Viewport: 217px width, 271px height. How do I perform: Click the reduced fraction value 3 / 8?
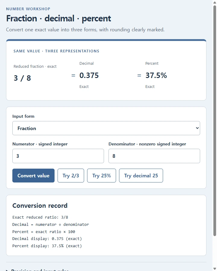tap(22, 78)
